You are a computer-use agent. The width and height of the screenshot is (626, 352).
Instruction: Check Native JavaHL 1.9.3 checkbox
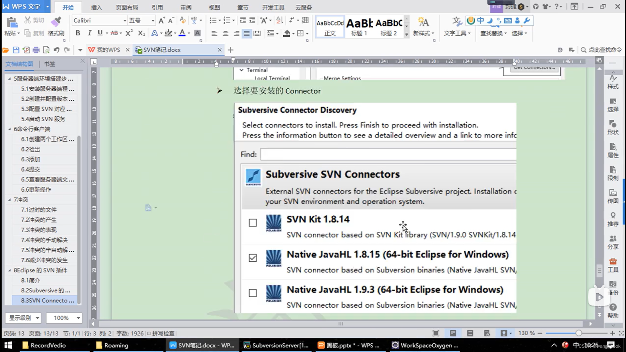point(253,293)
